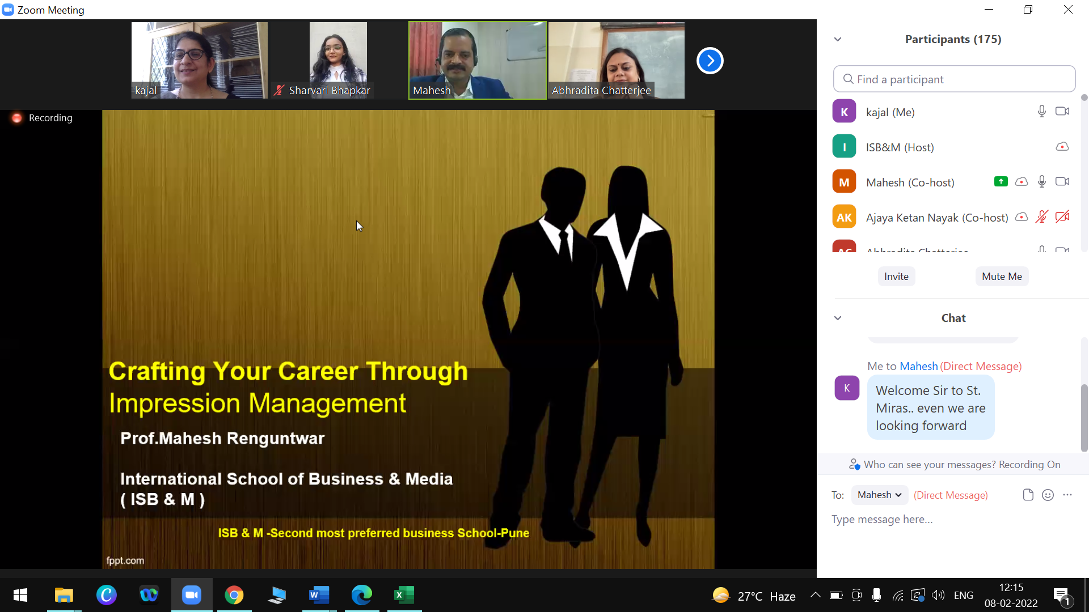The height and width of the screenshot is (612, 1089).
Task: Click Who can see your messages icon
Action: pos(854,465)
